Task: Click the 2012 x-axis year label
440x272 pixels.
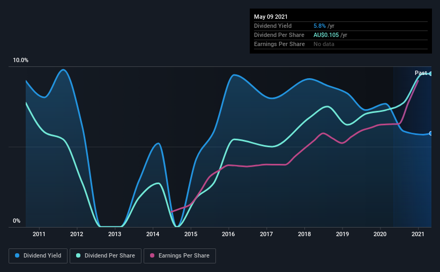Action: tap(77, 234)
